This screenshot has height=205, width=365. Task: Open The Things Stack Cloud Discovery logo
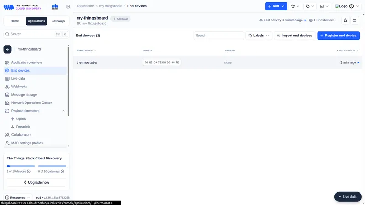point(22,7)
